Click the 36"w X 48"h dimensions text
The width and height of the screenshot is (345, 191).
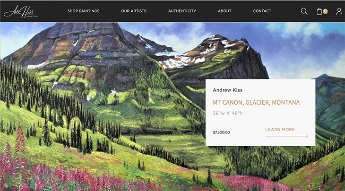pyautogui.click(x=228, y=113)
